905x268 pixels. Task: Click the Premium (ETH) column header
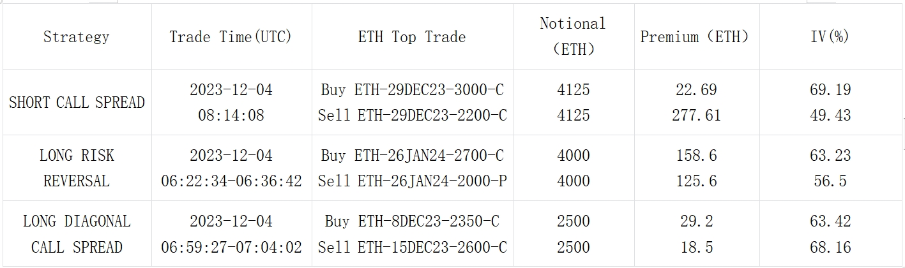coord(695,37)
